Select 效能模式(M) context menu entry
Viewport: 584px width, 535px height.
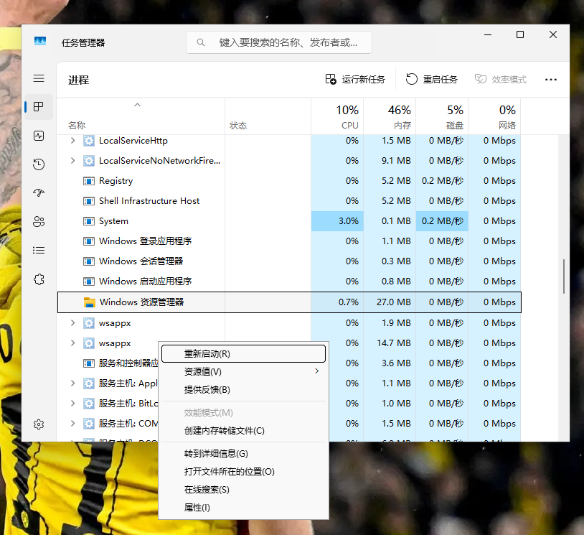(244, 413)
